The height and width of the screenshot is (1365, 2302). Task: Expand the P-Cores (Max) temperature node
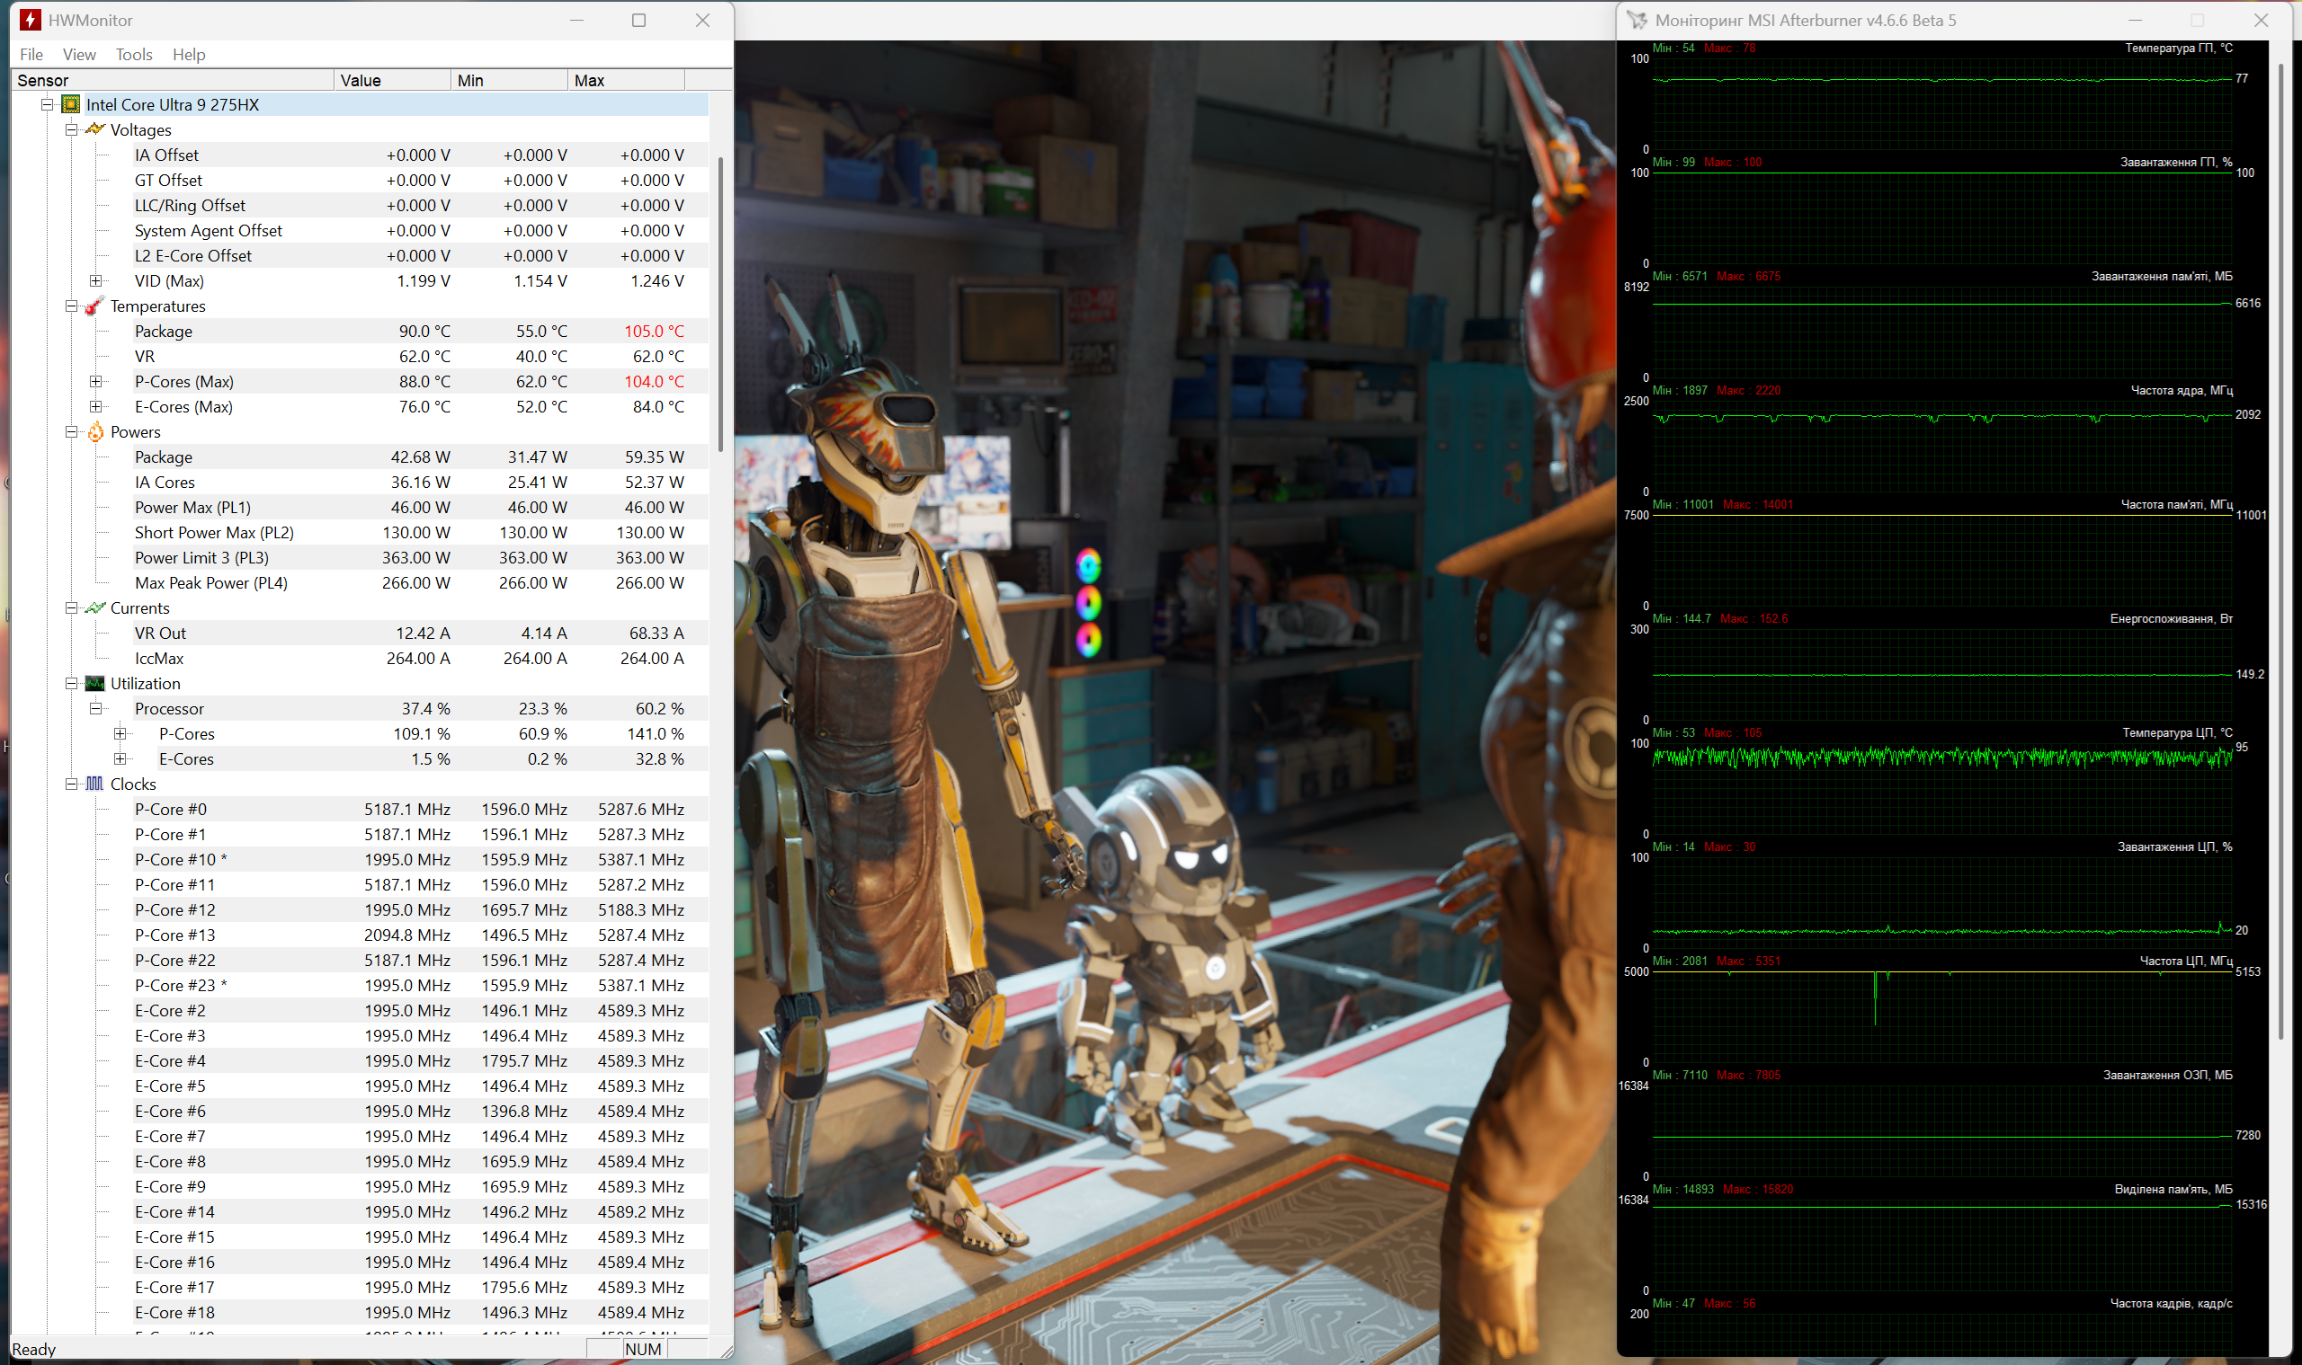coord(95,381)
